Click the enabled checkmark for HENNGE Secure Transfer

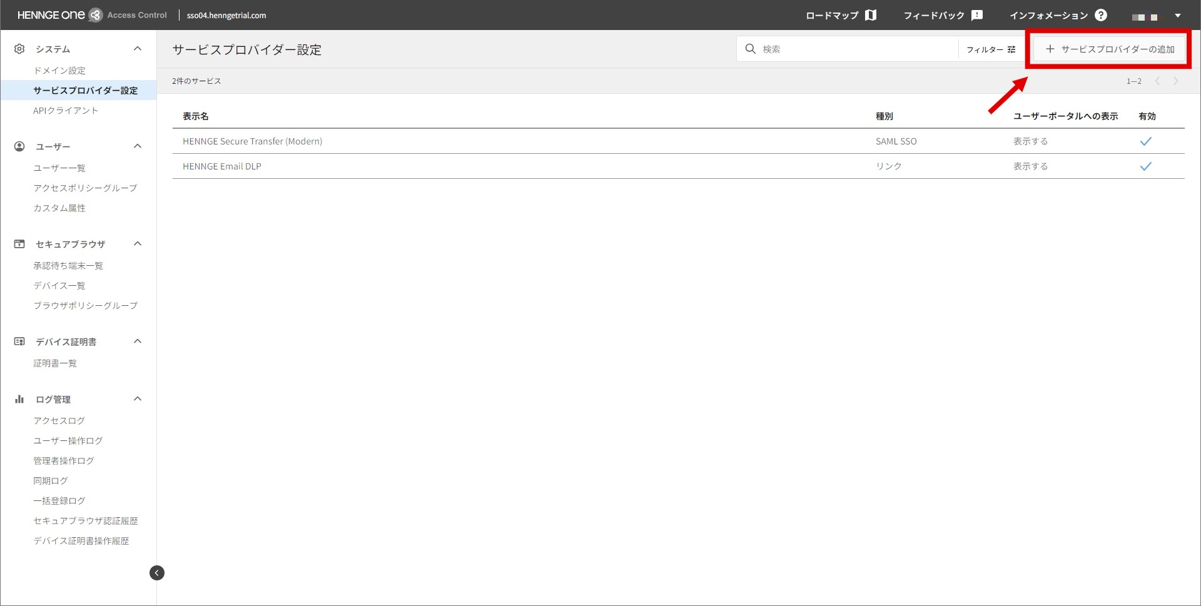pos(1145,141)
